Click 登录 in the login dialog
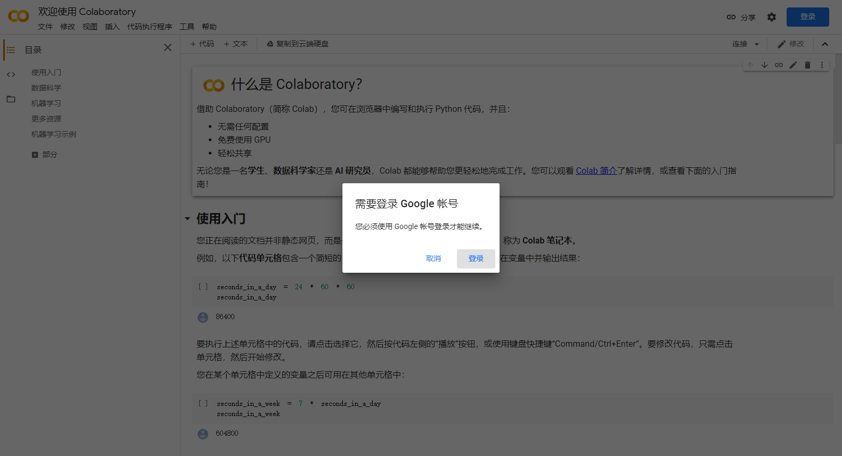This screenshot has width=842, height=456. [476, 258]
